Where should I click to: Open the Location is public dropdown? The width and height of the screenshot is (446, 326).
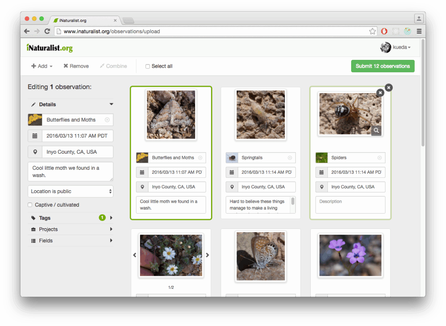pos(70,191)
